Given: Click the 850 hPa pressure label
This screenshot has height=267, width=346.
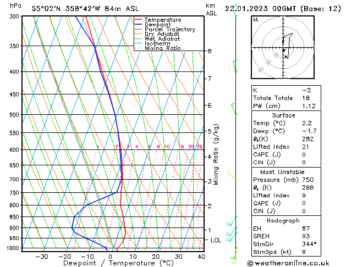Looking at the screenshot, I should click(x=15, y=217).
